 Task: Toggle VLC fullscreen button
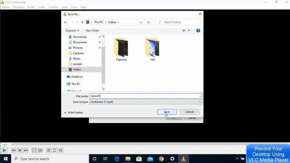click(x=34, y=150)
